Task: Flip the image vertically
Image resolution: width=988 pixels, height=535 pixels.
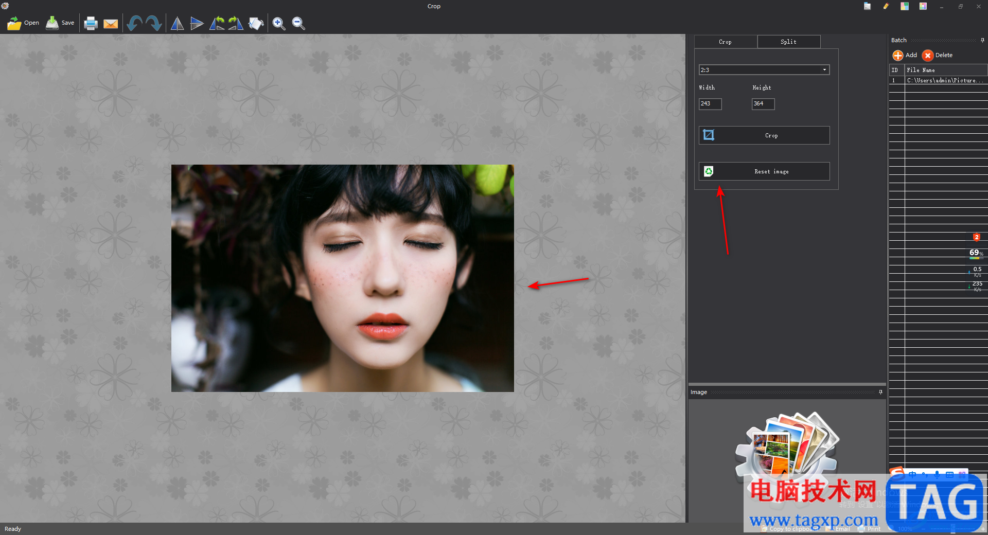Action: [x=197, y=23]
